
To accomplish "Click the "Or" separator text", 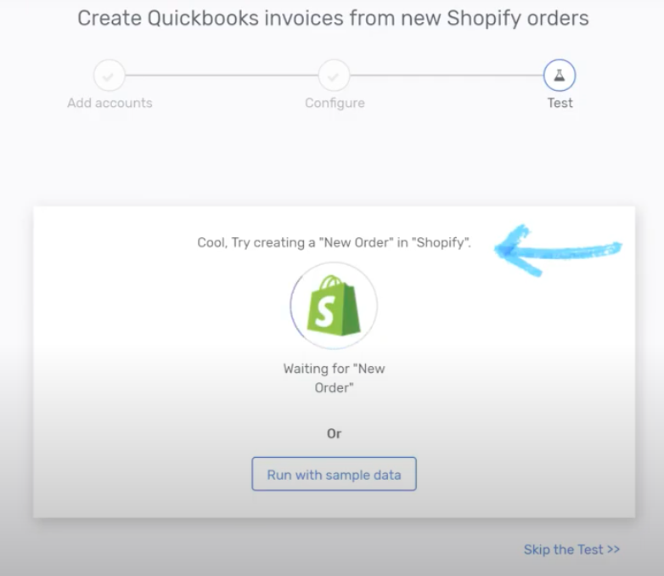I will point(334,433).
